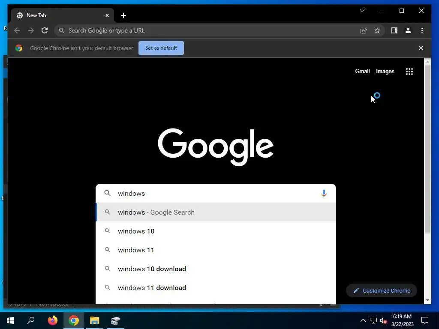The width and height of the screenshot is (439, 329).
Task: Set Chrome as default browser
Action: click(161, 48)
